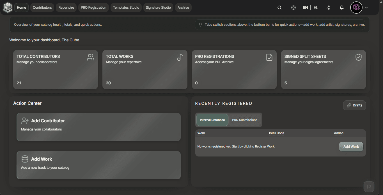Click the Action Center heading
Screen dimensions: 383x195
click(27, 103)
